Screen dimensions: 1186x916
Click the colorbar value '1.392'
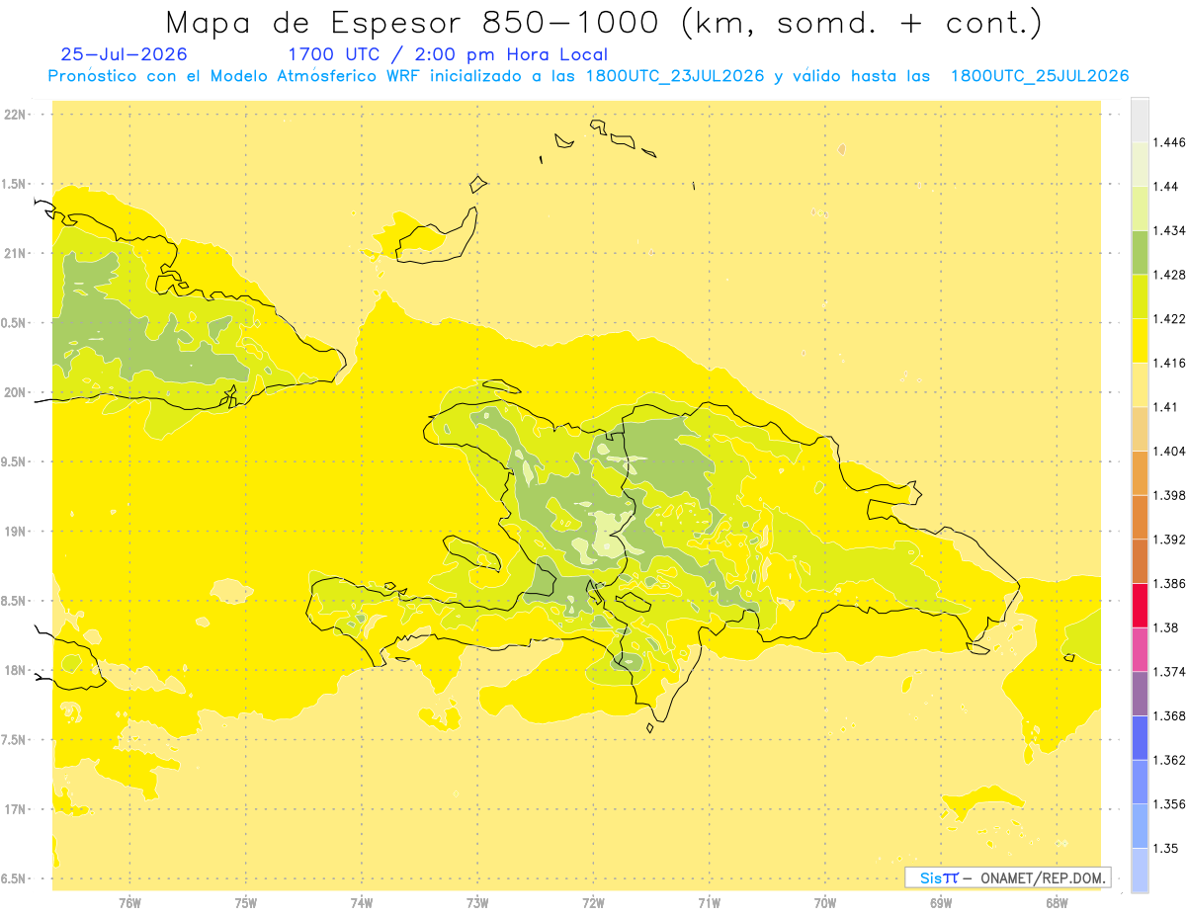click(1171, 540)
